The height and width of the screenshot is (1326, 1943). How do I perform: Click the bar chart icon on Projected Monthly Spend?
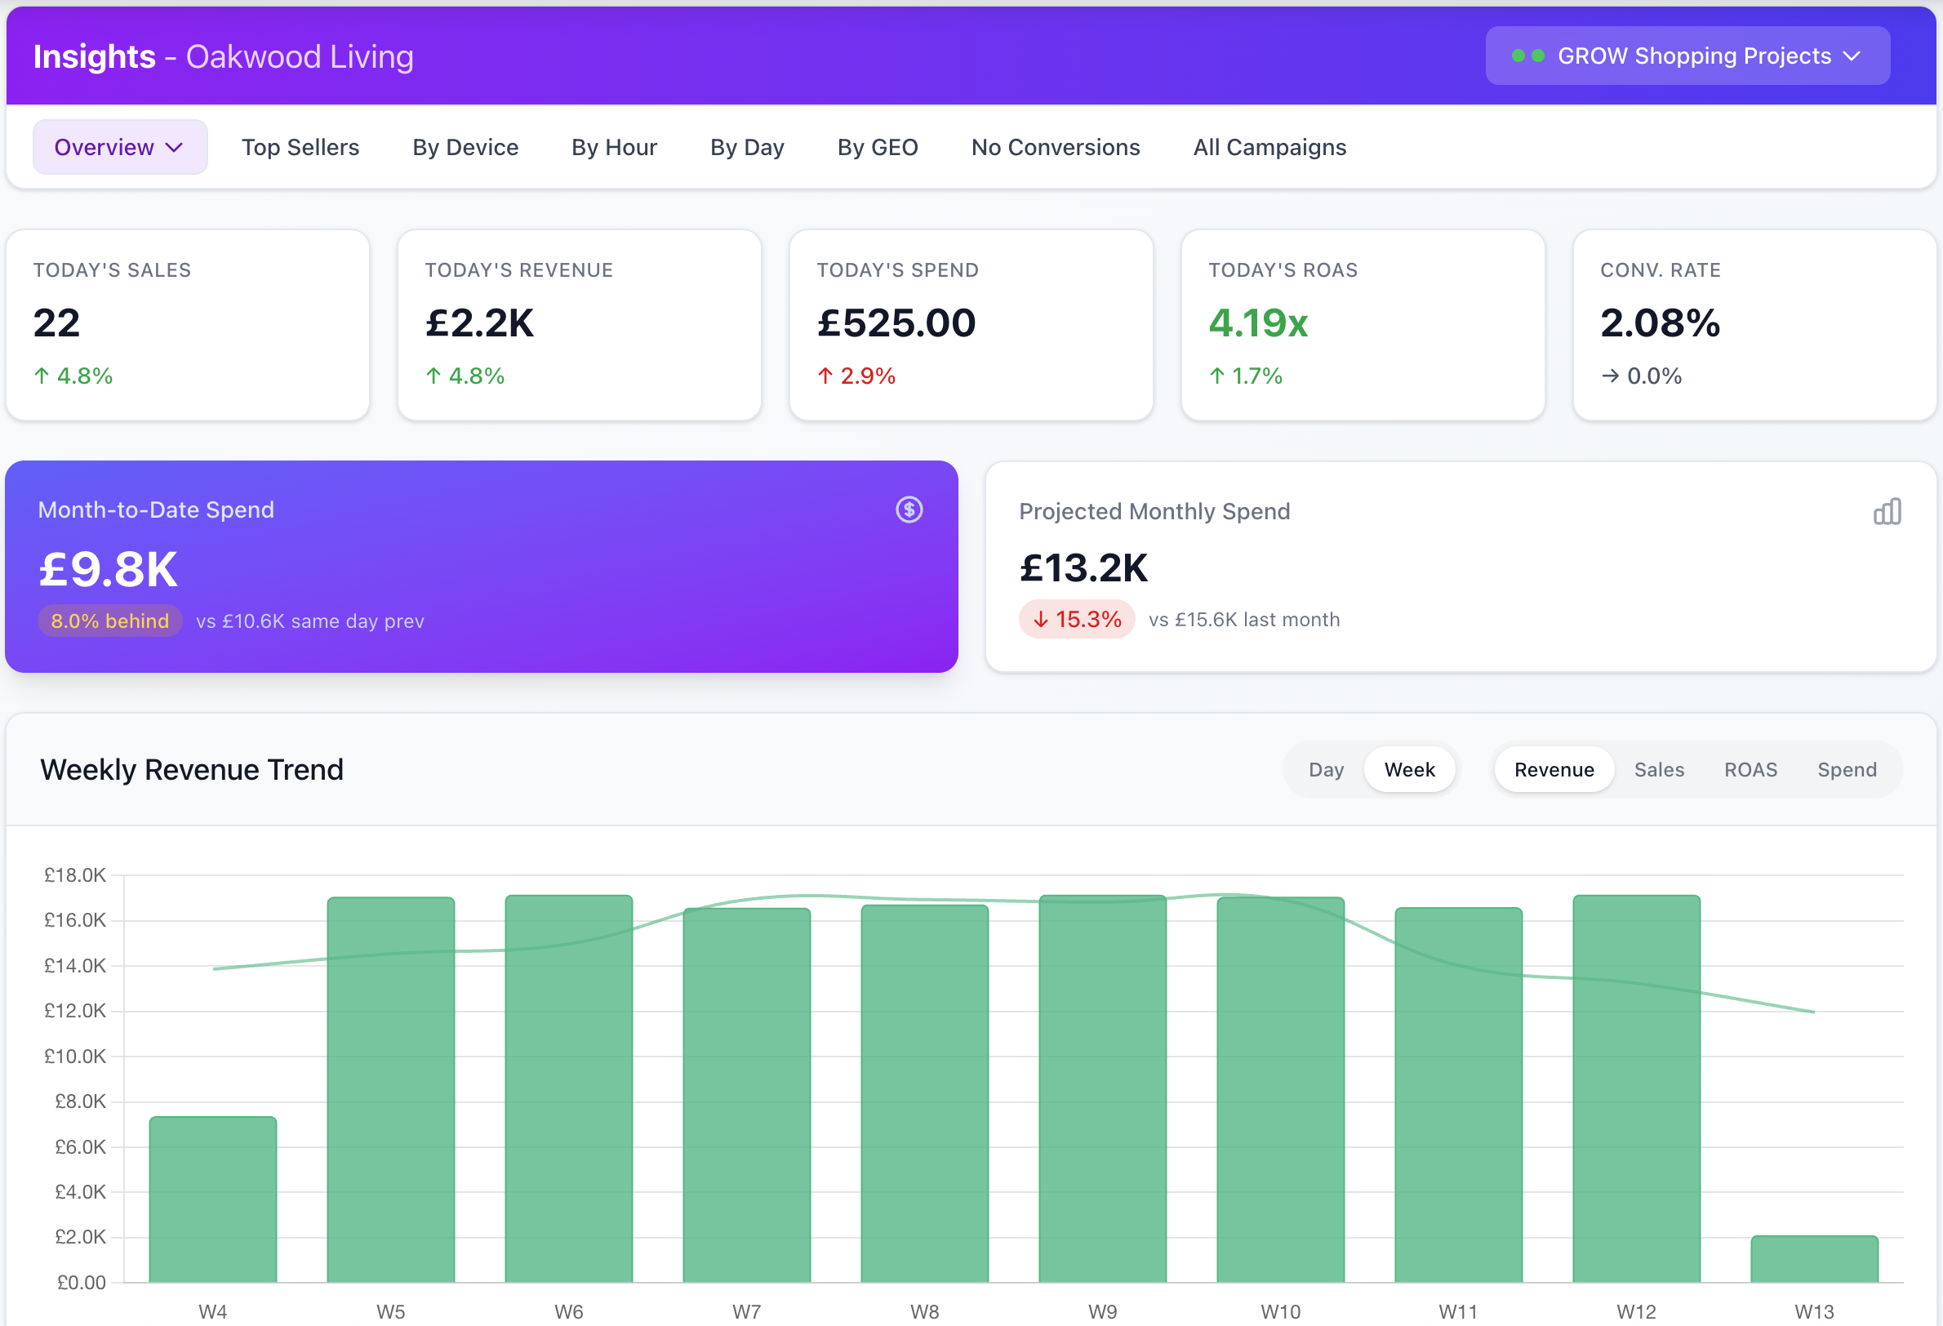click(x=1887, y=511)
